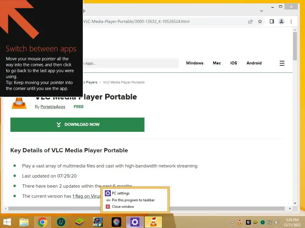
Task: Open the Chrome profile avatar
Action: coord(281,21)
